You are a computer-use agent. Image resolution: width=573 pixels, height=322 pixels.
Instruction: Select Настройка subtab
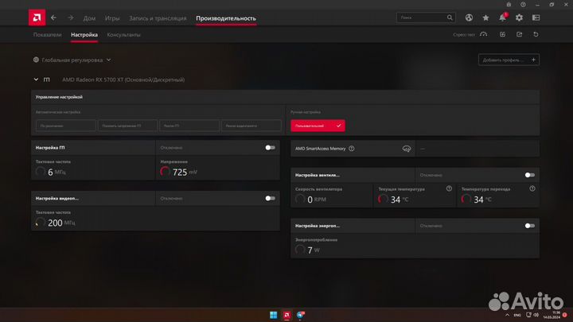click(84, 35)
